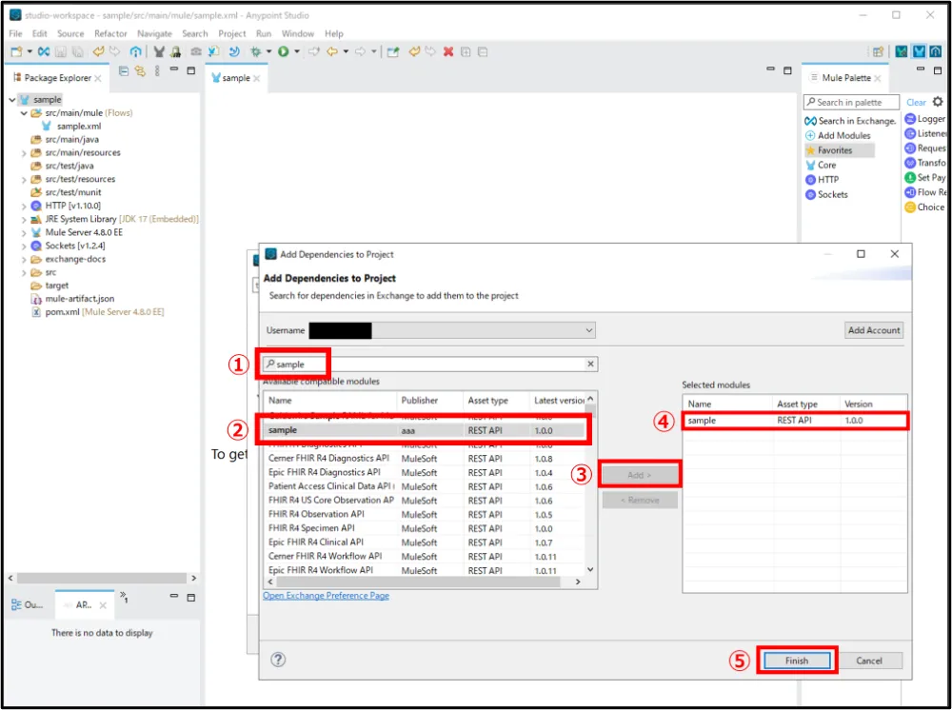The height and width of the screenshot is (710, 952).
Task: Click the red X delete toolbar icon
Action: (448, 52)
